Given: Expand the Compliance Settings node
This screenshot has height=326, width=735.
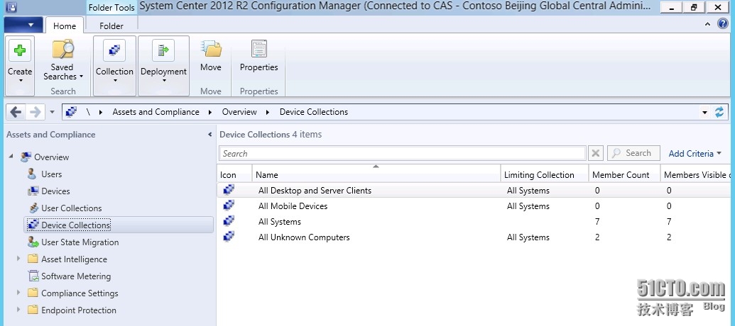Looking at the screenshot, I should [x=18, y=292].
